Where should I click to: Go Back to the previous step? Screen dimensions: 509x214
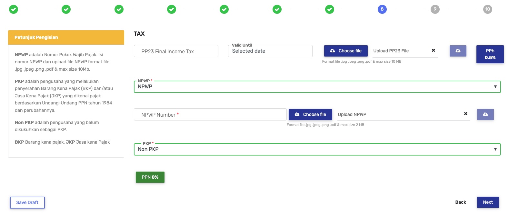point(460,202)
